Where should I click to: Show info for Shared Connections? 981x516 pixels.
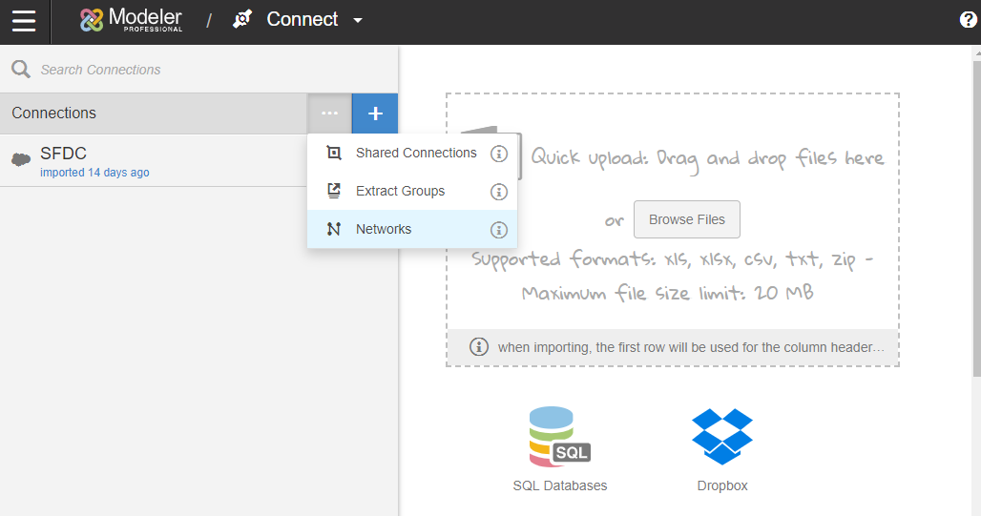pos(498,154)
